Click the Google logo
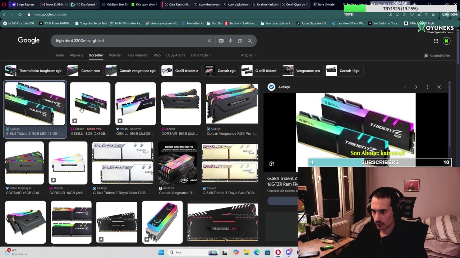The width and height of the screenshot is (460, 258). pos(29,40)
